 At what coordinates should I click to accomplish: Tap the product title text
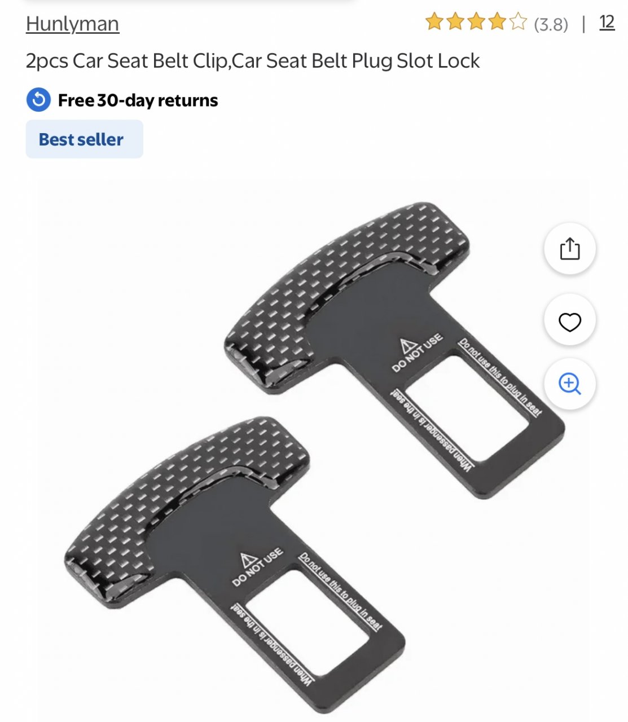click(253, 61)
